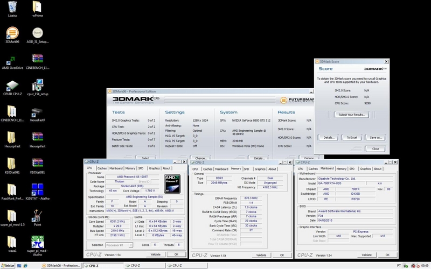
Task: Open the wPrime folder icon
Action: (38, 8)
